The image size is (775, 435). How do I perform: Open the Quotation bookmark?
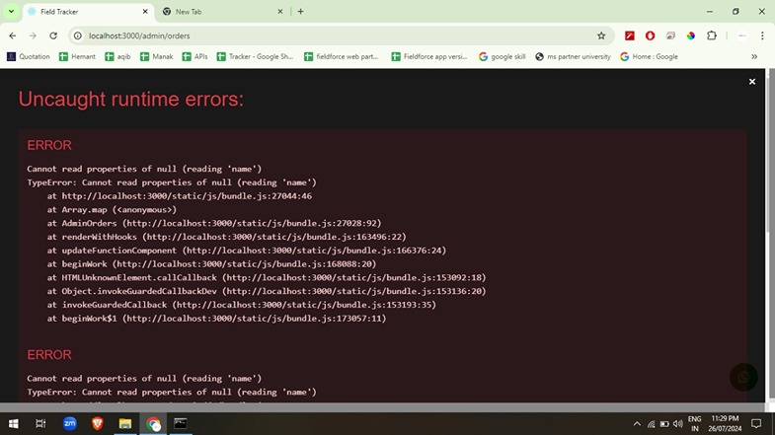point(28,57)
